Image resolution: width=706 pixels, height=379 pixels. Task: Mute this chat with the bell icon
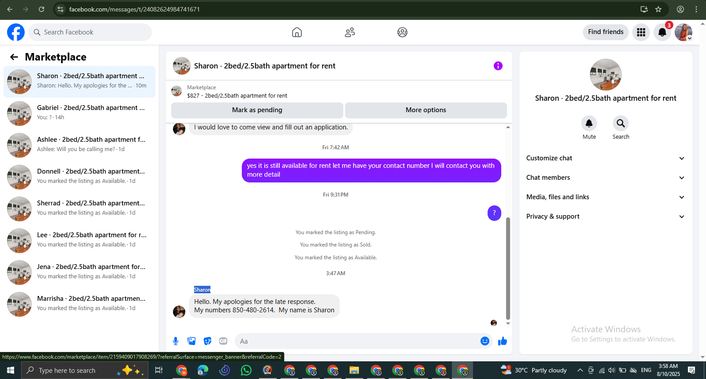589,123
